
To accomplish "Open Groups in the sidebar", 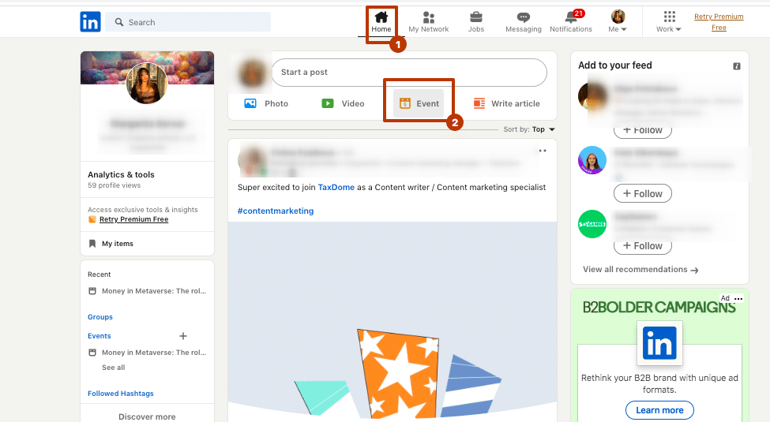I will 100,317.
